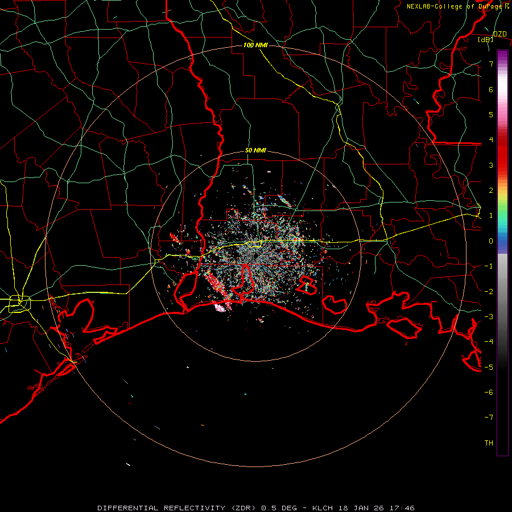
Task: Click the 1 value on the color scale
Action: 491,216
